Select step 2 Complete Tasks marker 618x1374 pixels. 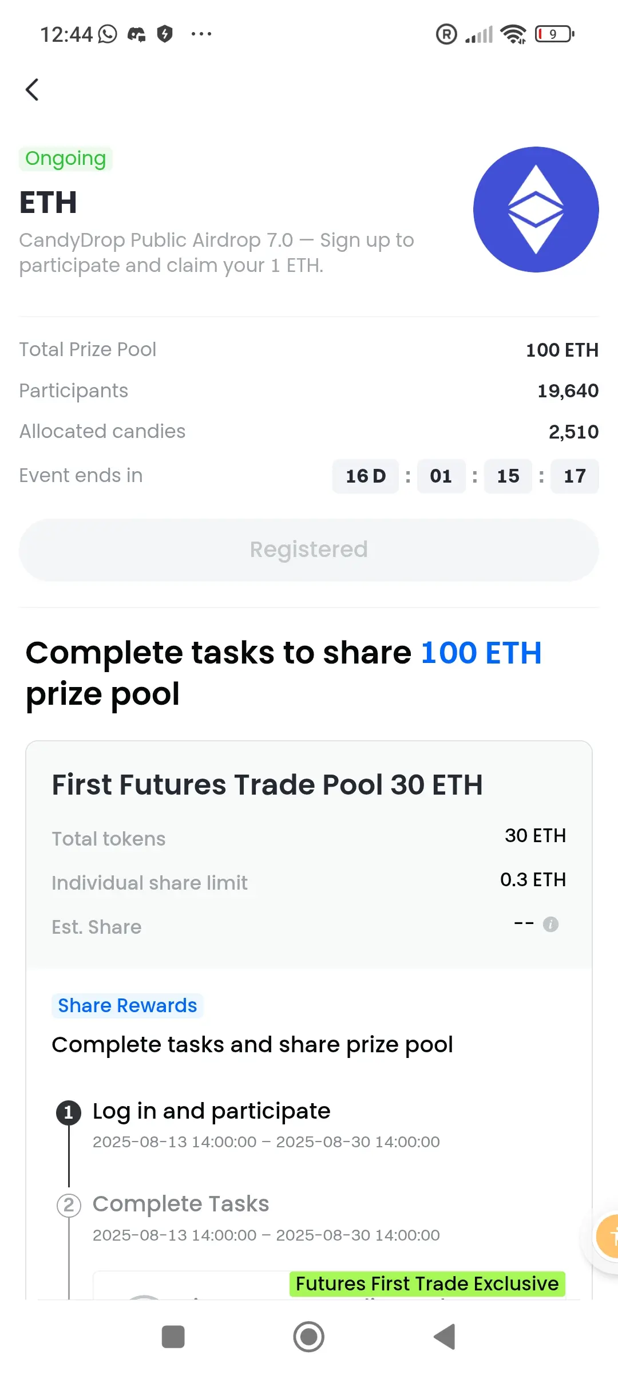pos(69,1205)
